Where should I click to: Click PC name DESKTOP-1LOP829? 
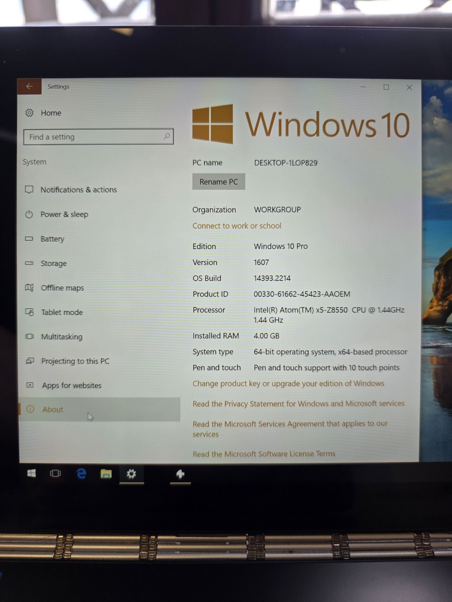pyautogui.click(x=286, y=163)
